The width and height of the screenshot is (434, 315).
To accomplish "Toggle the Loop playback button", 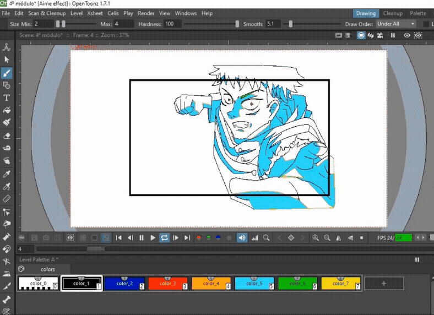I will point(164,238).
